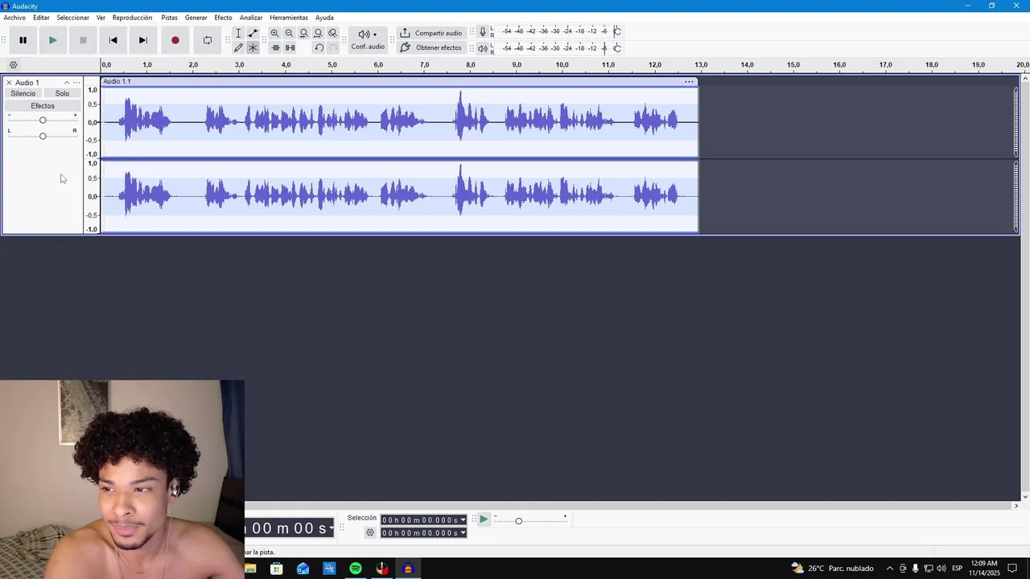Trim audio outside selection icon
1030x579 pixels.
coord(275,47)
